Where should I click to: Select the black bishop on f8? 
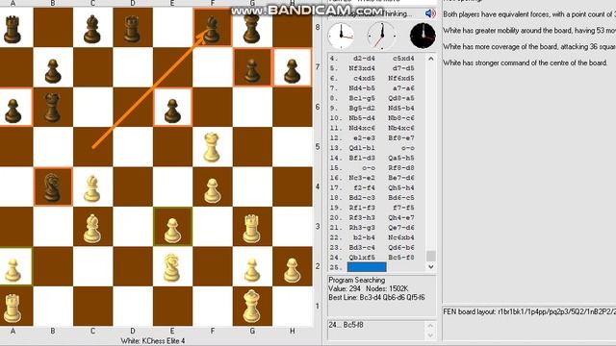tap(212, 29)
